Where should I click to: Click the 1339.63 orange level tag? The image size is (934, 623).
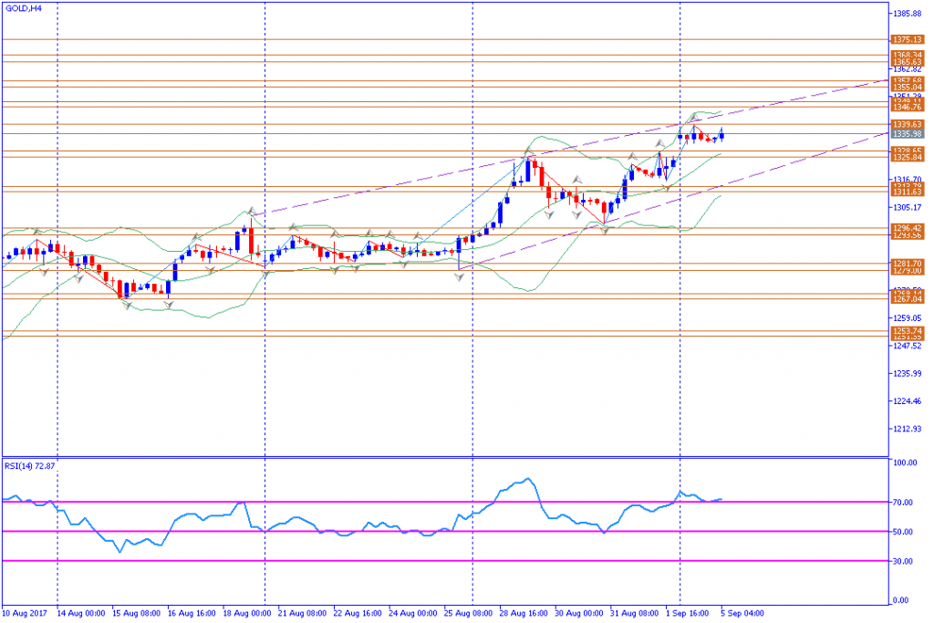tap(908, 124)
